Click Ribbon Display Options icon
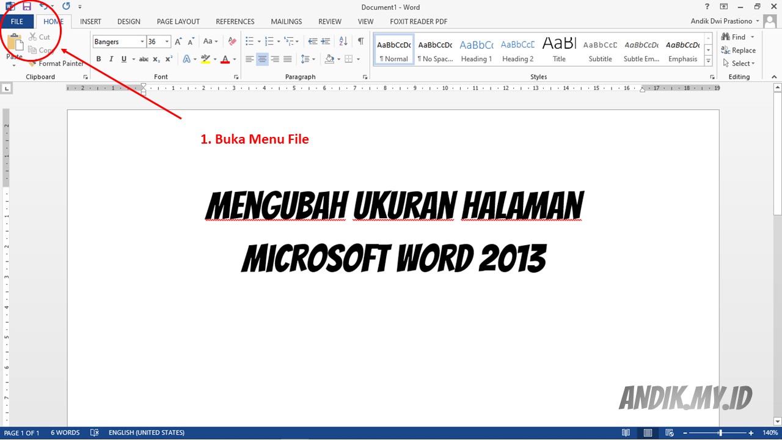The height and width of the screenshot is (440, 782). pos(724,6)
